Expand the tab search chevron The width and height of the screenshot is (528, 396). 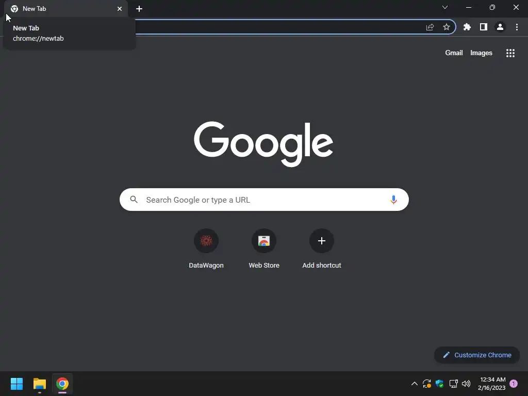click(x=445, y=7)
